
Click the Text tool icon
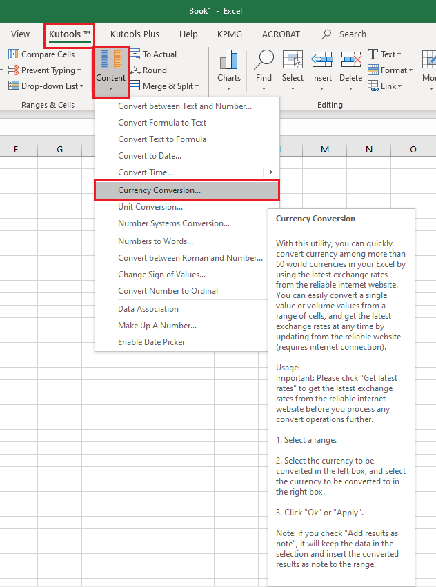click(373, 54)
